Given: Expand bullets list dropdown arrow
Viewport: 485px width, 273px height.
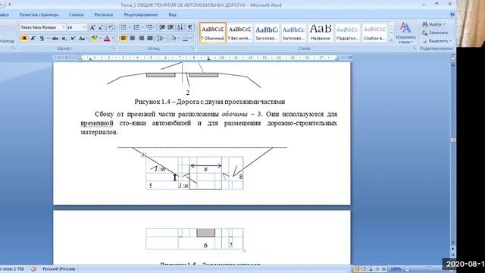Looking at the screenshot, I should click(130, 27).
